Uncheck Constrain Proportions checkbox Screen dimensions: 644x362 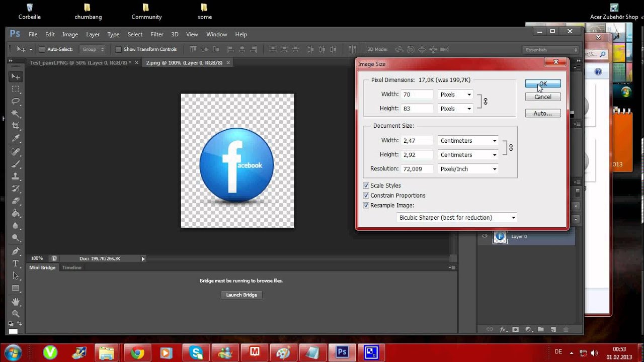tap(366, 196)
